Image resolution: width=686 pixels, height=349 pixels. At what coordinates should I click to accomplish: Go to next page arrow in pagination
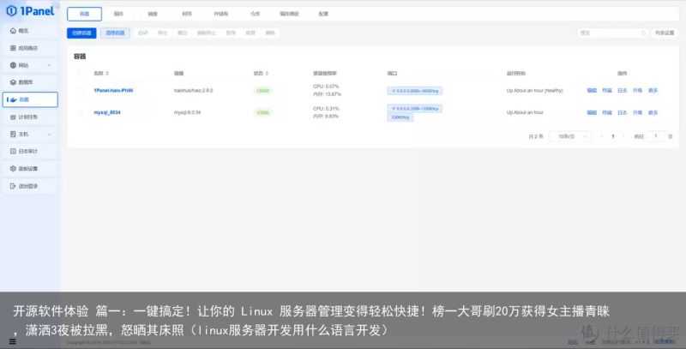pyautogui.click(x=624, y=136)
